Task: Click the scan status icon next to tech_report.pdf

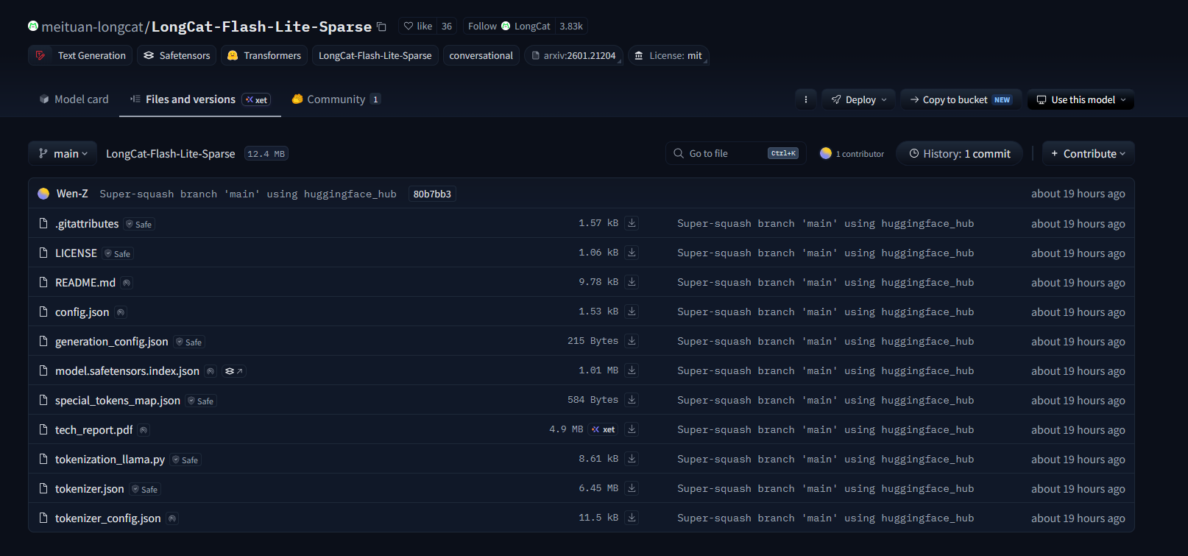Action: [144, 430]
